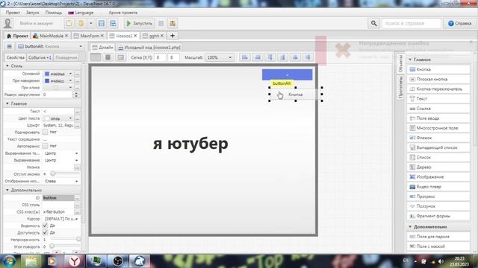
Task: Open the Курсор DEFAULT dropdown
Action: point(61,219)
